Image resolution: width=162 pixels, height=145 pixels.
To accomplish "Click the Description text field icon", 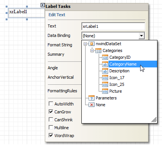I will click(x=105, y=71).
